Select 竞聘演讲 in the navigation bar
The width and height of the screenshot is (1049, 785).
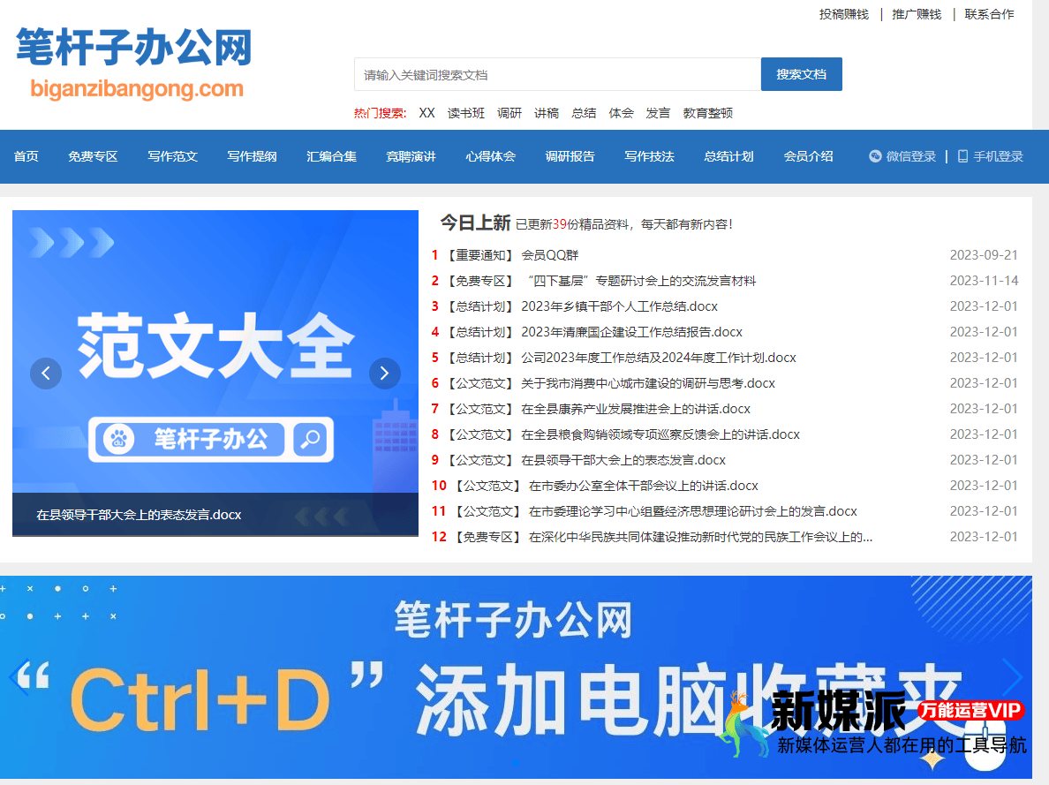pos(411,156)
